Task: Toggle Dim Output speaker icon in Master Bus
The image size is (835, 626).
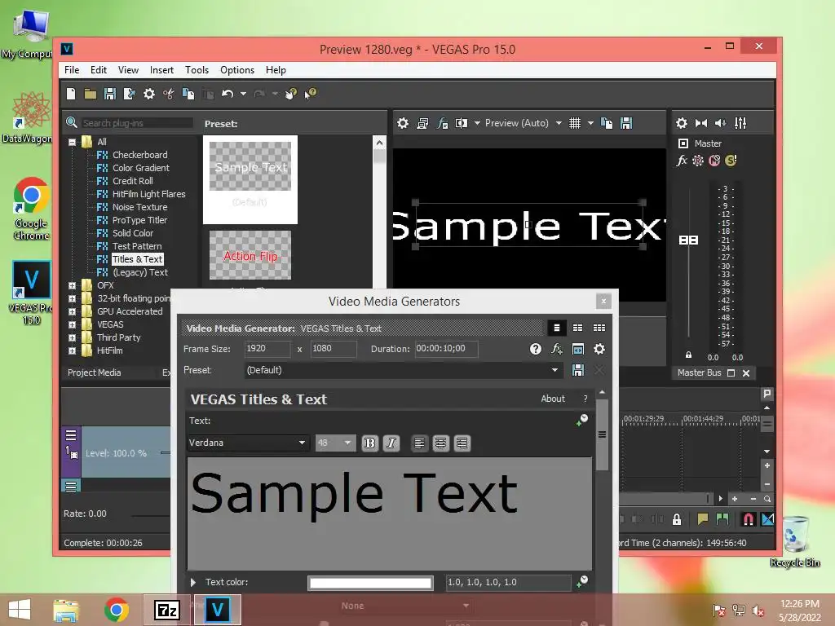Action: point(721,124)
